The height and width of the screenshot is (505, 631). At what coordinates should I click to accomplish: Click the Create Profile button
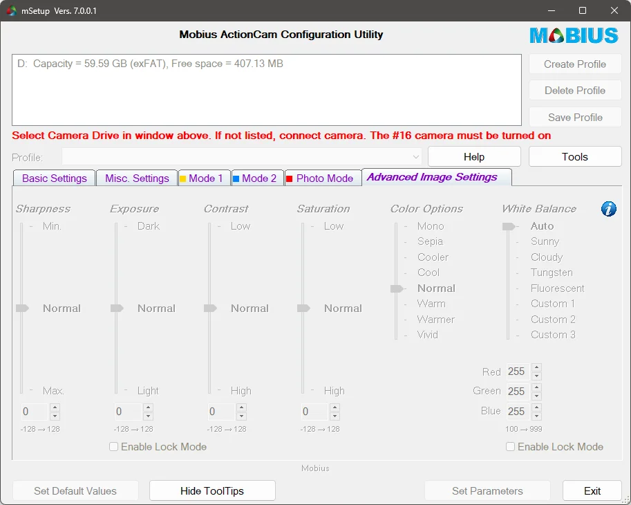click(575, 64)
